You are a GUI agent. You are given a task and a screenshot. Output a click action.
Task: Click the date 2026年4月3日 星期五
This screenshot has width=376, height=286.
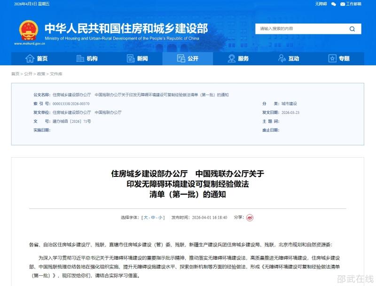(x=32, y=4)
